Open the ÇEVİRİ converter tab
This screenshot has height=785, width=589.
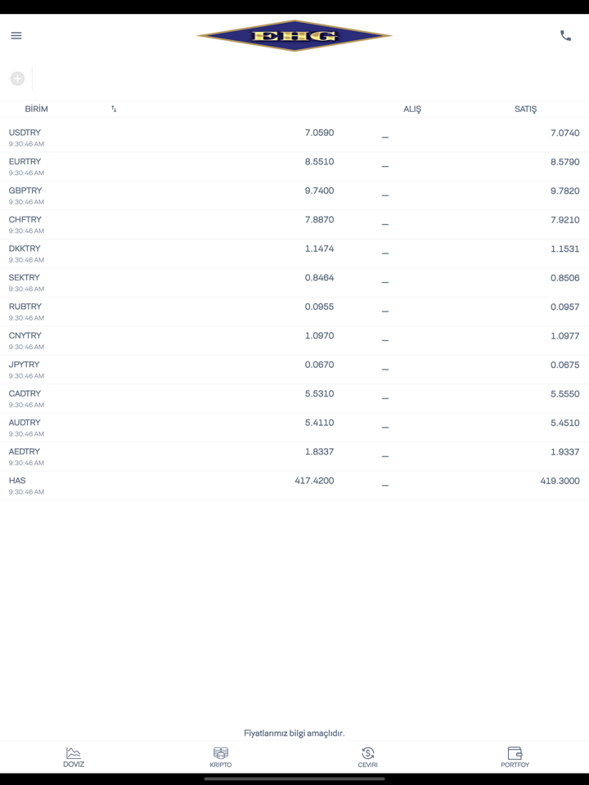[x=368, y=757]
